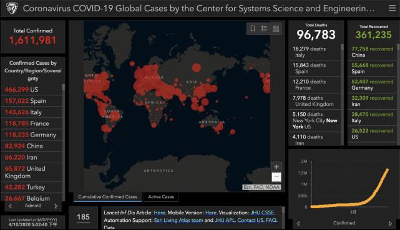Select the Cumulative Confirmed Cases tab
400x230 pixels.
click(x=108, y=196)
